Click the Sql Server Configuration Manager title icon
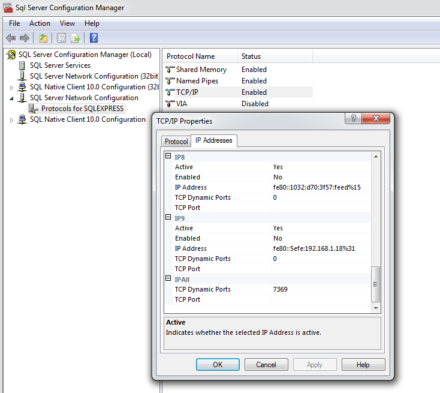The height and width of the screenshot is (393, 440). pos(8,8)
